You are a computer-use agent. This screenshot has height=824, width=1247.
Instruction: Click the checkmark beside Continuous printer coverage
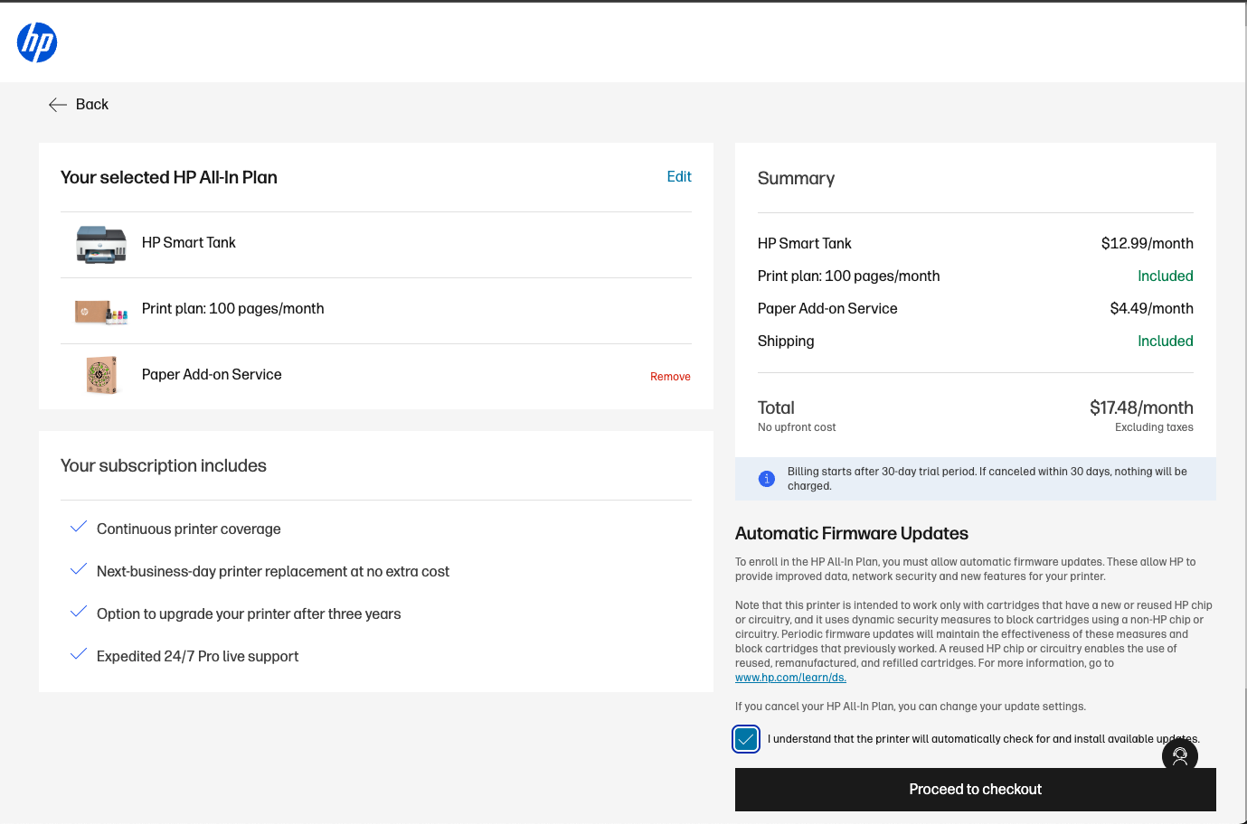(78, 527)
